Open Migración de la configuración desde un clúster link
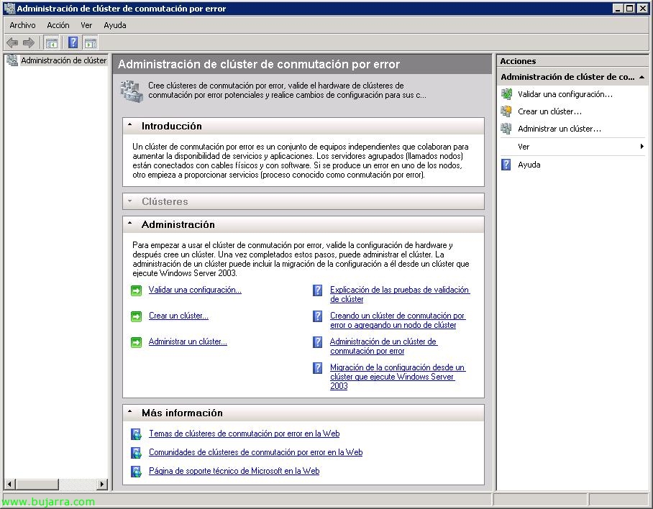This screenshot has width=653, height=509. coord(397,376)
